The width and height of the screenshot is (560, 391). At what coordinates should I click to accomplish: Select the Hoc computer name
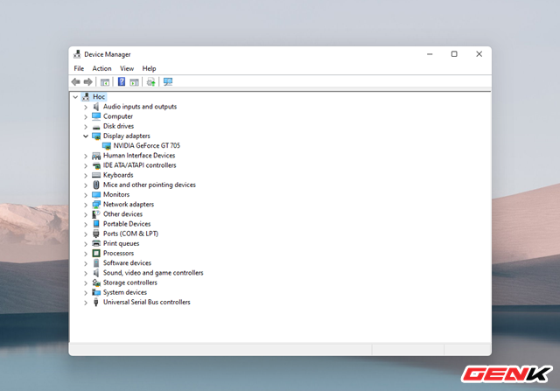click(x=99, y=97)
